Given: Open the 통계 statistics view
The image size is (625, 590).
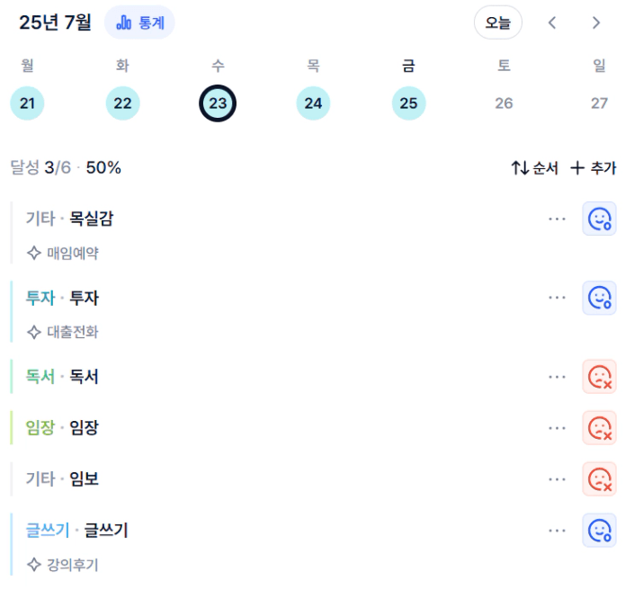Looking at the screenshot, I should tap(139, 22).
